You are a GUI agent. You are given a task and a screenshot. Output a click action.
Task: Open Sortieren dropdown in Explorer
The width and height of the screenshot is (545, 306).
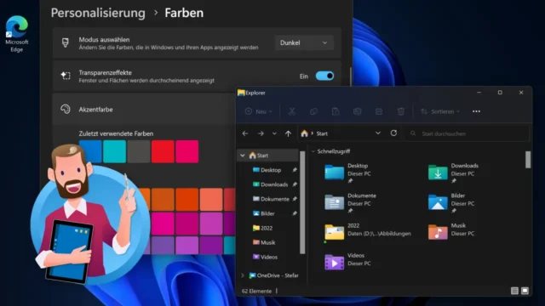440,111
